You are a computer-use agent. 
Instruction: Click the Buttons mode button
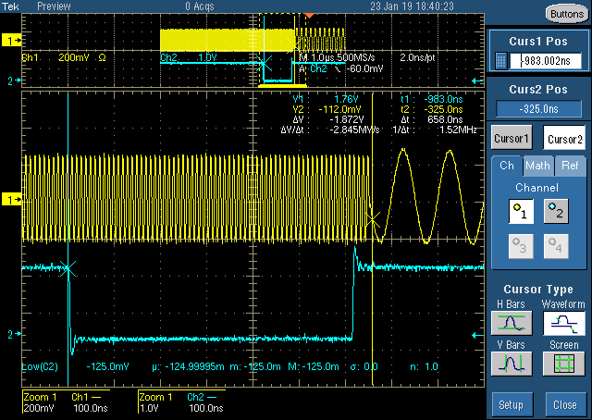click(565, 14)
